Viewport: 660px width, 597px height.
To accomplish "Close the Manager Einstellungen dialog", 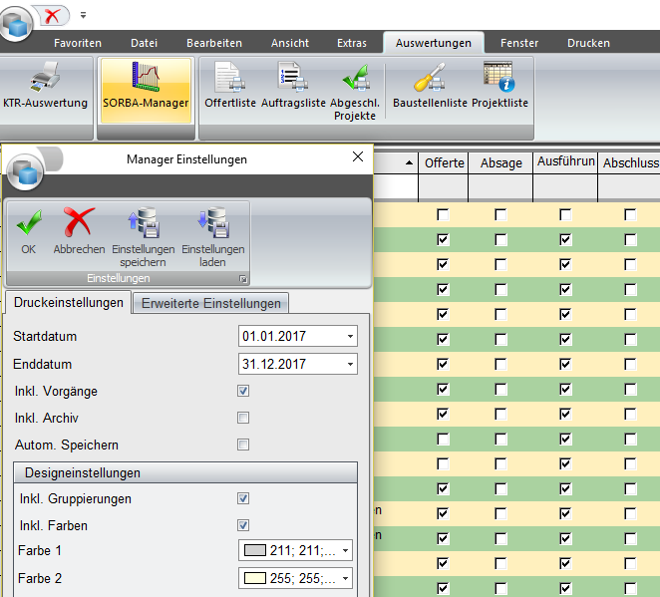I will (358, 156).
